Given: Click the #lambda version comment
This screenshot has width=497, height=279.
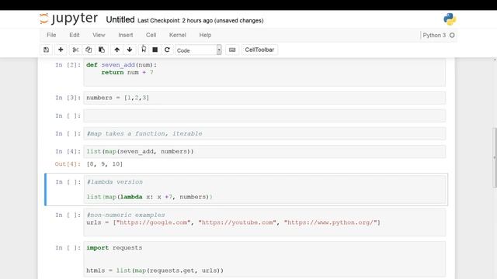Looking at the screenshot, I should coord(115,182).
